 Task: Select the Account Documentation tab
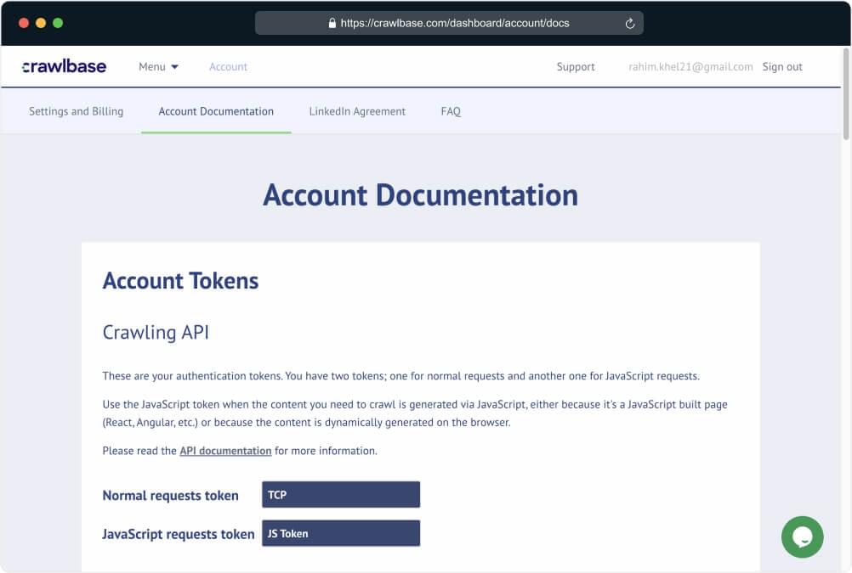point(216,111)
